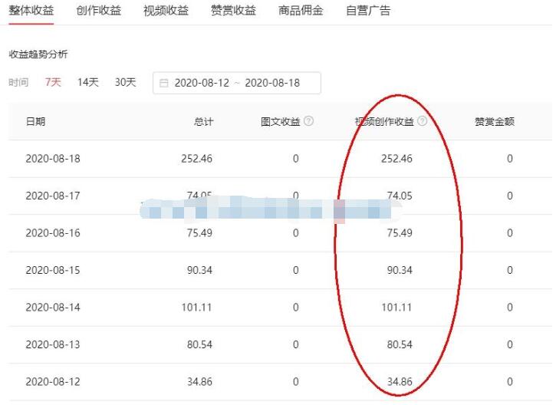Click the 日期 column header
Screen dimensions: 556x405
pyautogui.click(x=35, y=121)
